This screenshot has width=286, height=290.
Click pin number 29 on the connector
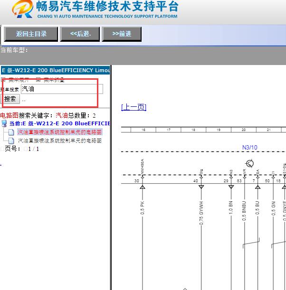226,181
